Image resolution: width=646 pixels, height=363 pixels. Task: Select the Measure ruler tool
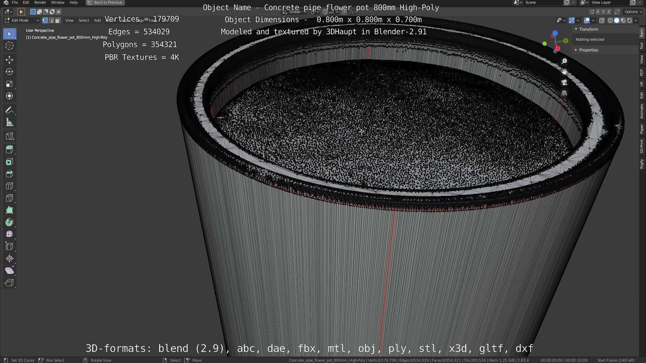click(x=9, y=122)
